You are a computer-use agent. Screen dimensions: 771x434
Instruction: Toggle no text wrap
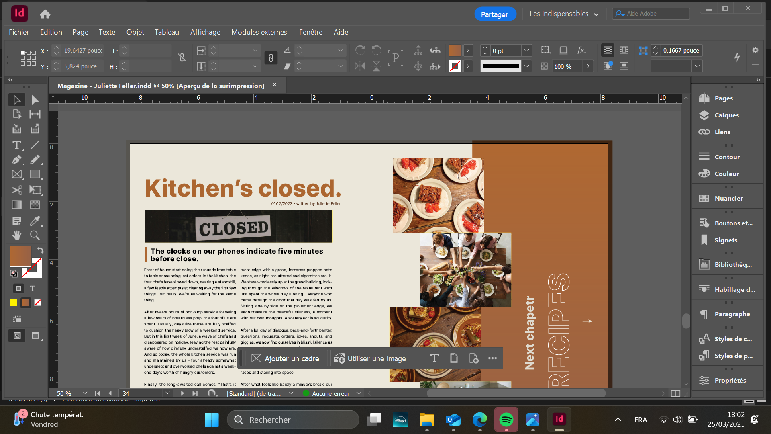click(608, 50)
